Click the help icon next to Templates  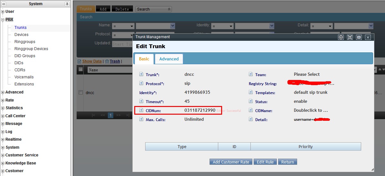tap(250, 92)
